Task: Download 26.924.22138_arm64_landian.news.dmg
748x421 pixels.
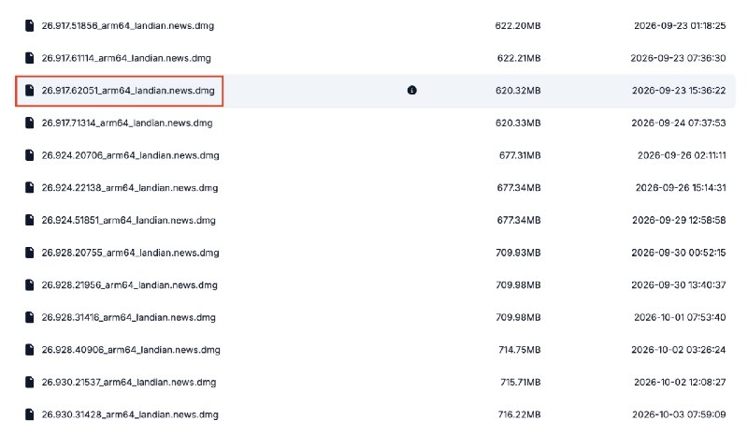Action: [130, 188]
